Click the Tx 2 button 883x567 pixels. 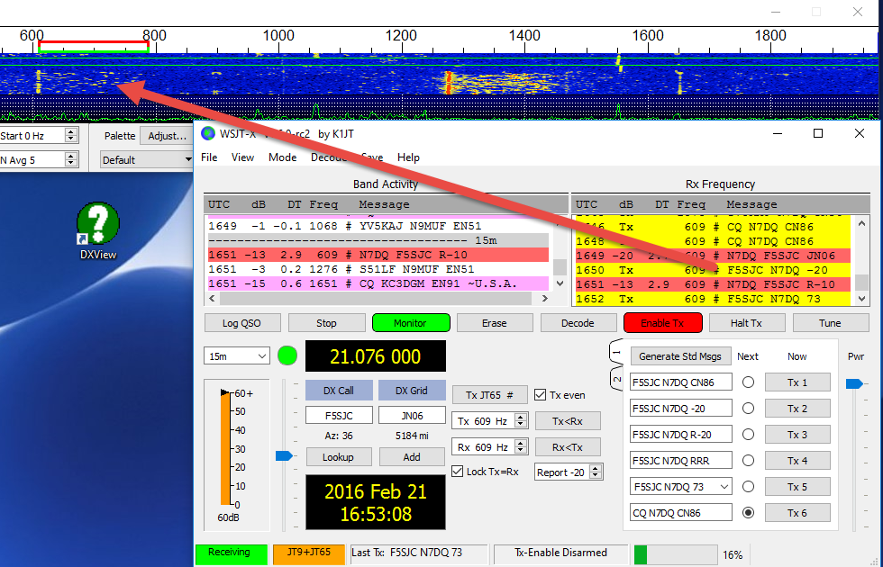coord(797,409)
